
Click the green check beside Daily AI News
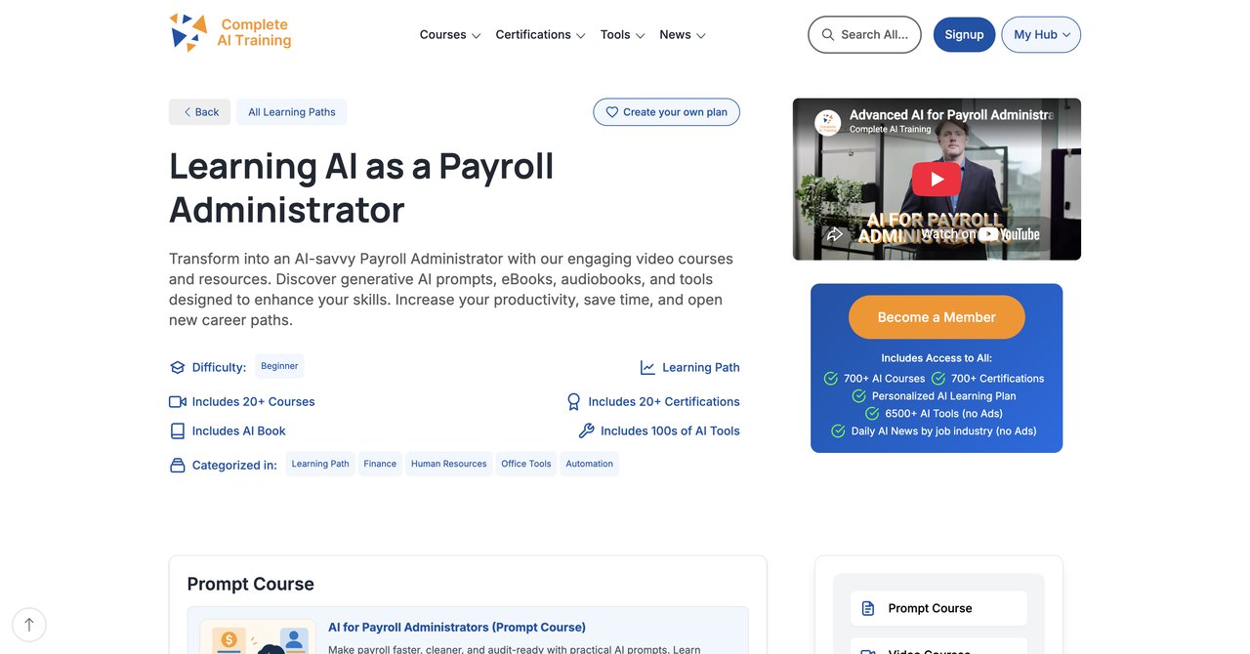point(838,431)
